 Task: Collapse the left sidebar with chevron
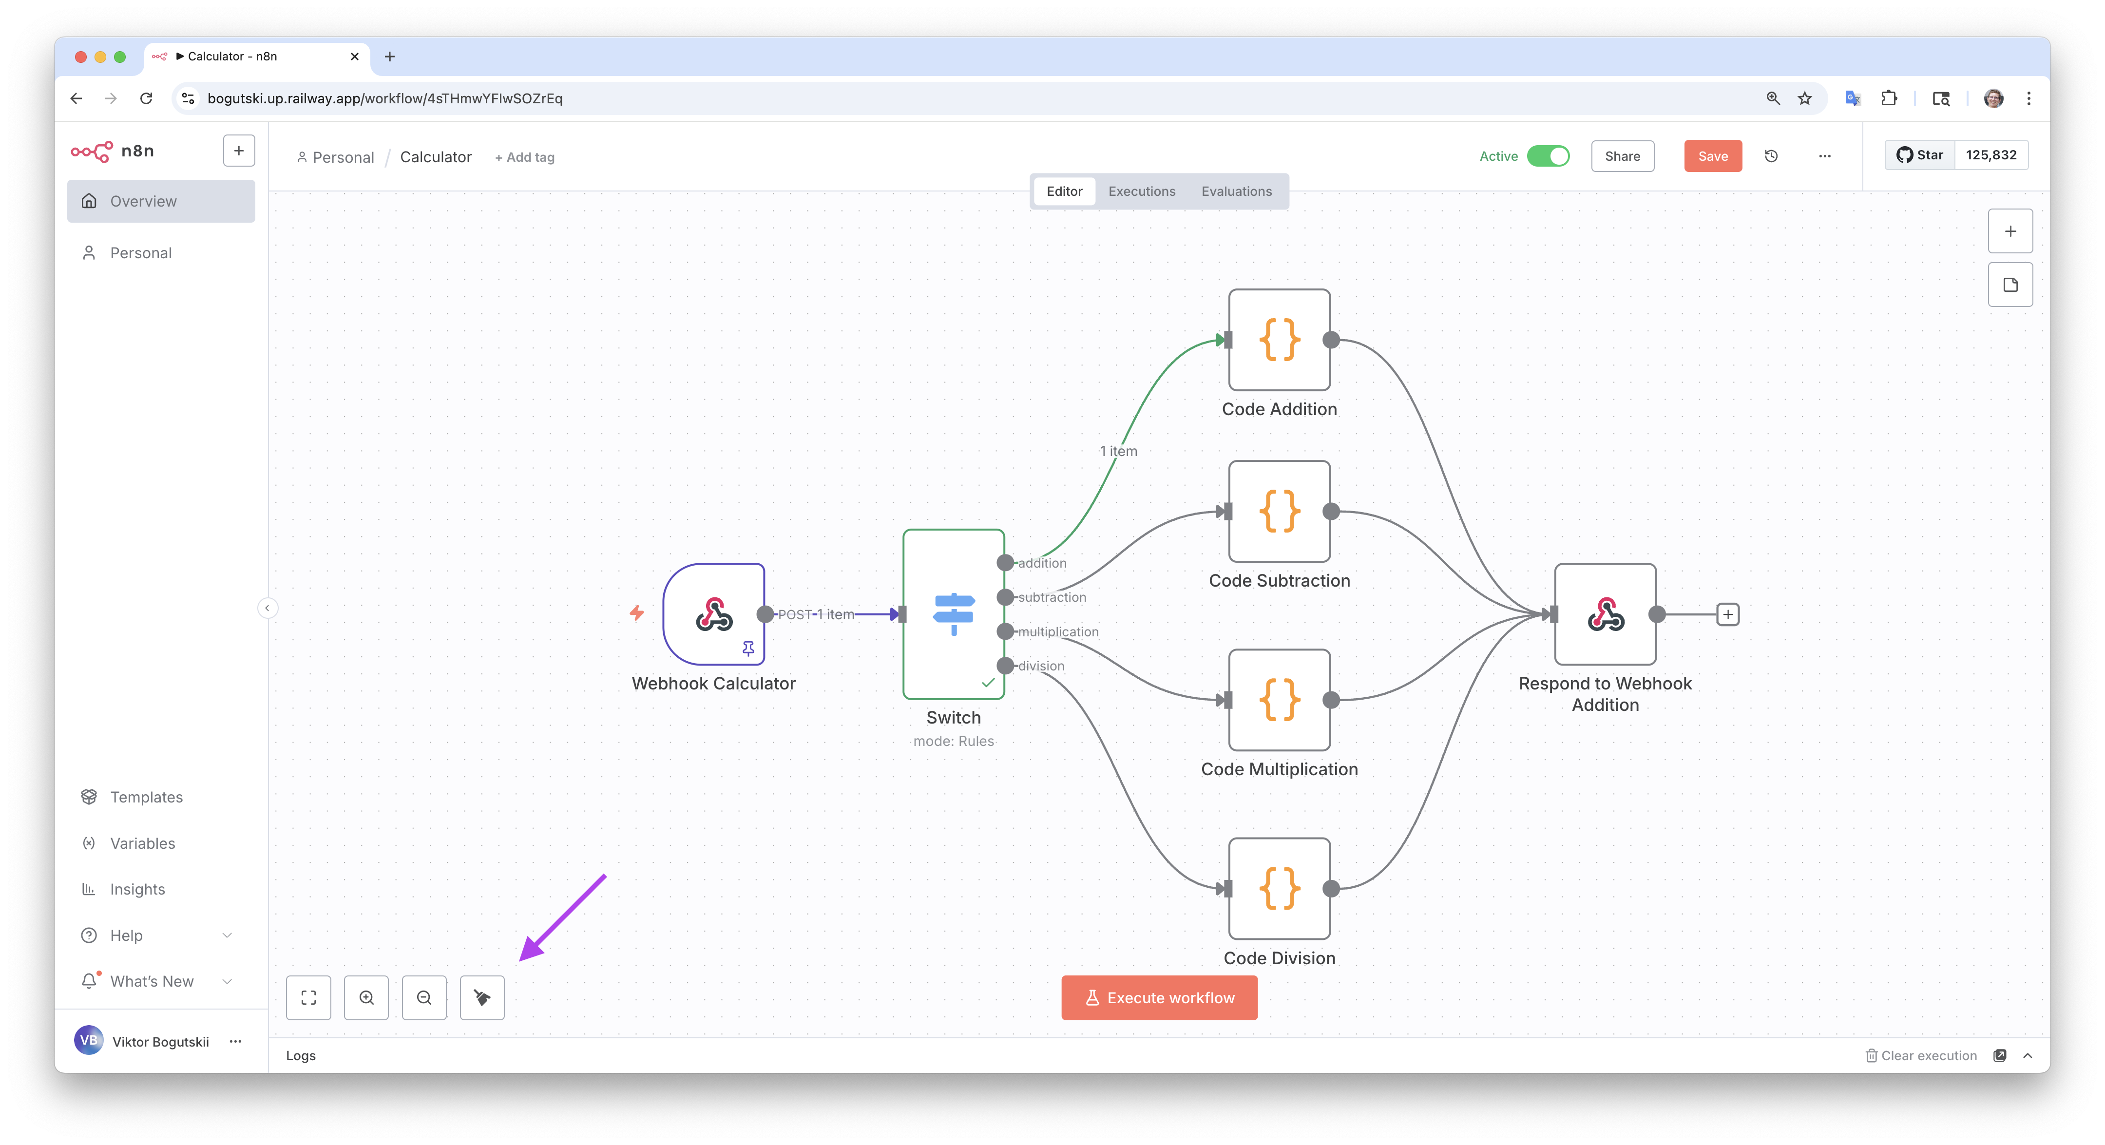click(x=267, y=608)
